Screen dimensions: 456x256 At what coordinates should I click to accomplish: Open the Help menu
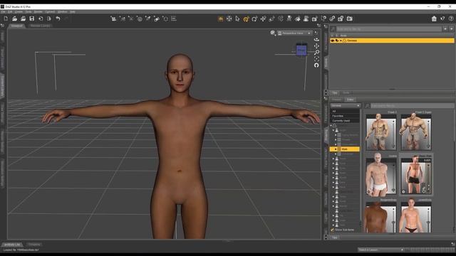coord(73,12)
